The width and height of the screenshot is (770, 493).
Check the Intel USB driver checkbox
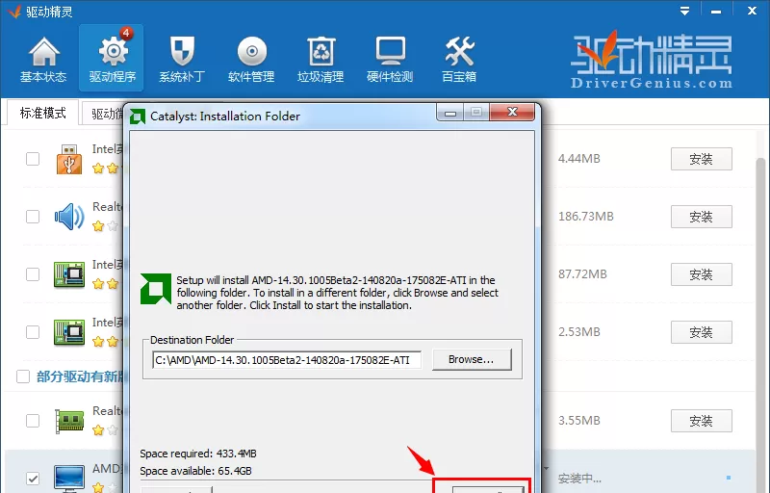33,159
